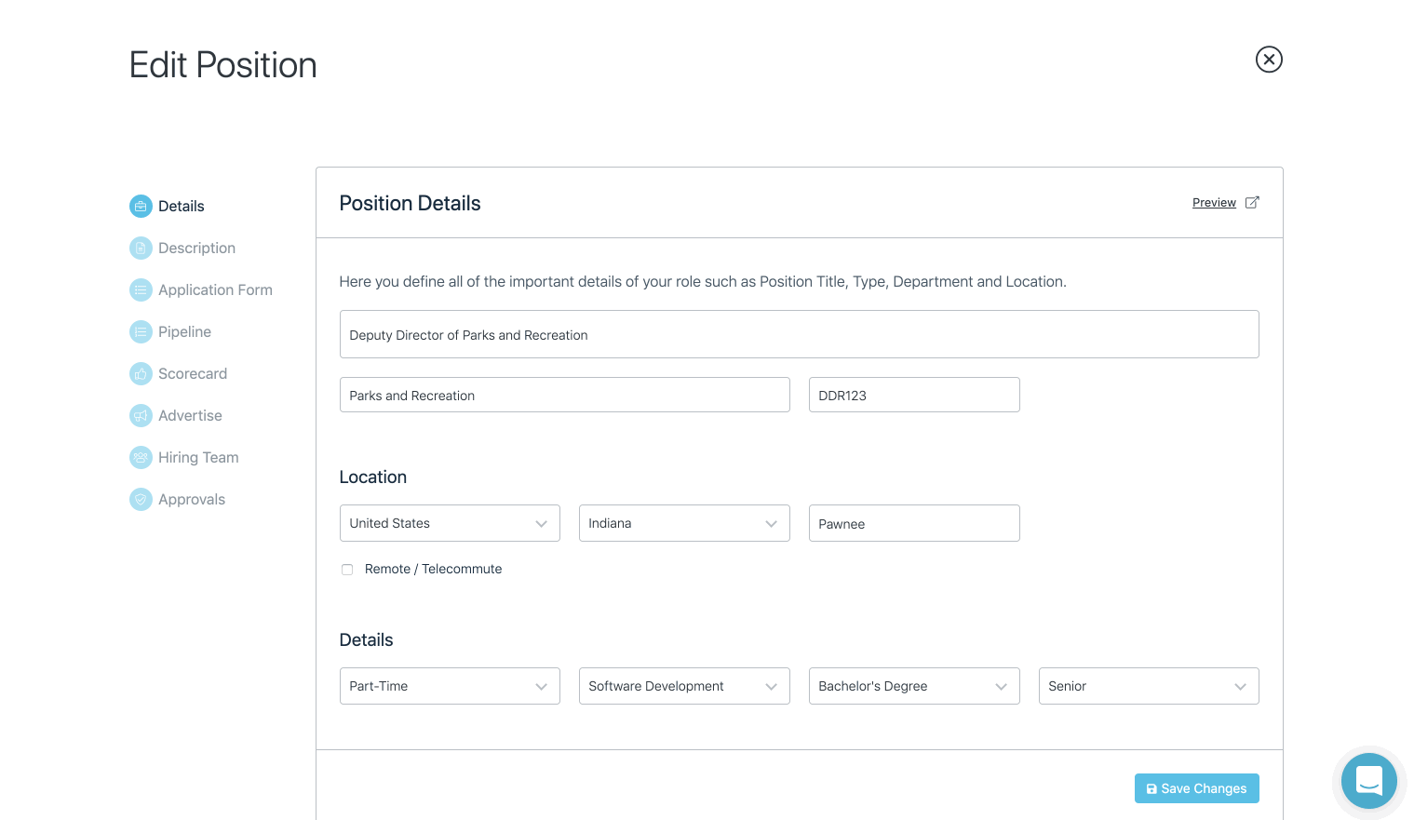Enable the Remote / Telecommute checkbox
Viewport: 1414px width, 820px height.
click(347, 570)
